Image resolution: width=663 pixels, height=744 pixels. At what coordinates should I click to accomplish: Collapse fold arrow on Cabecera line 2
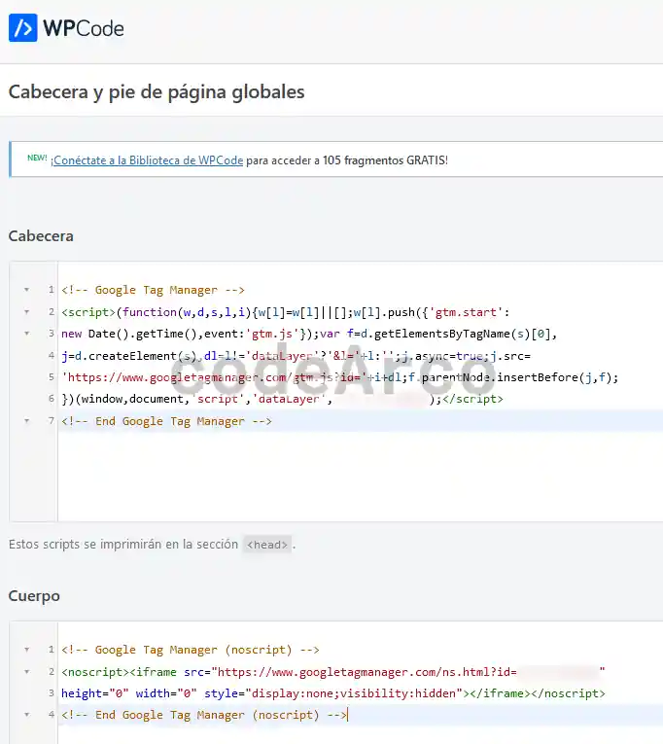click(x=27, y=312)
